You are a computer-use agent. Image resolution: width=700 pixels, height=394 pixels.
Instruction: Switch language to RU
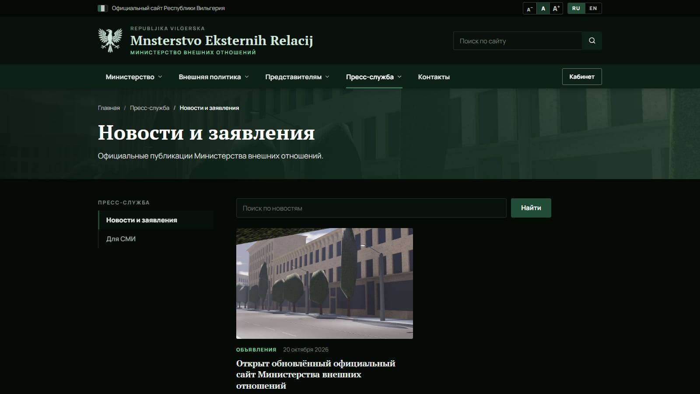tap(576, 8)
